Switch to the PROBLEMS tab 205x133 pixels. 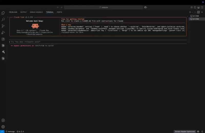[x=13, y=12]
